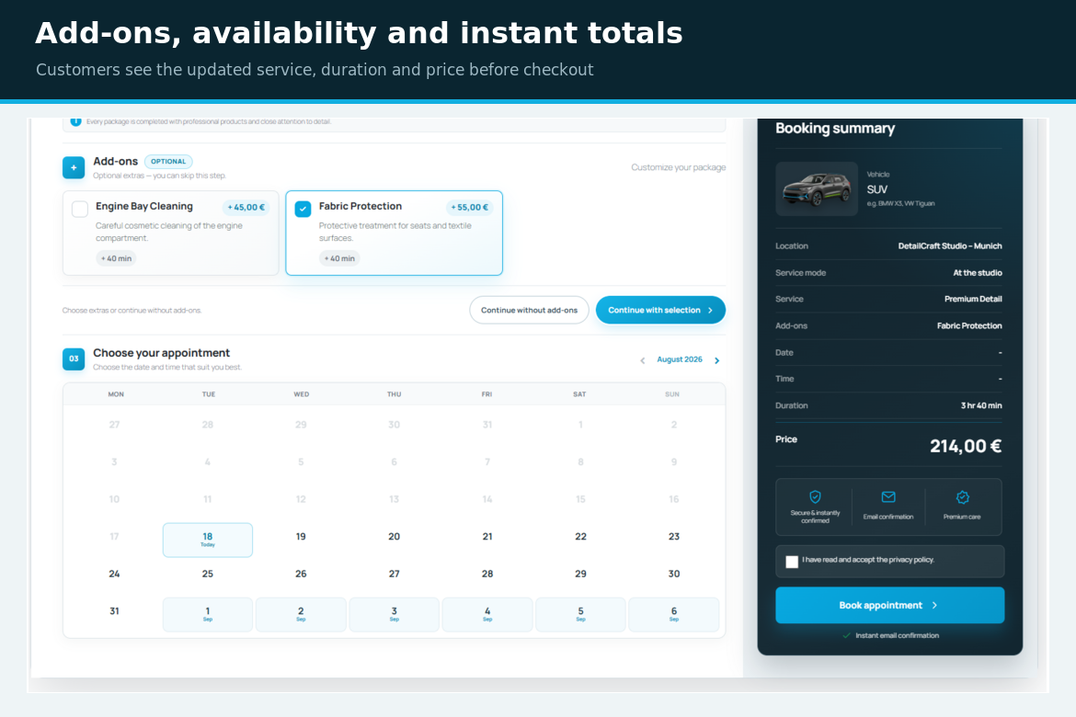Click the August 2026 month label
This screenshot has width=1076, height=717.
(680, 359)
